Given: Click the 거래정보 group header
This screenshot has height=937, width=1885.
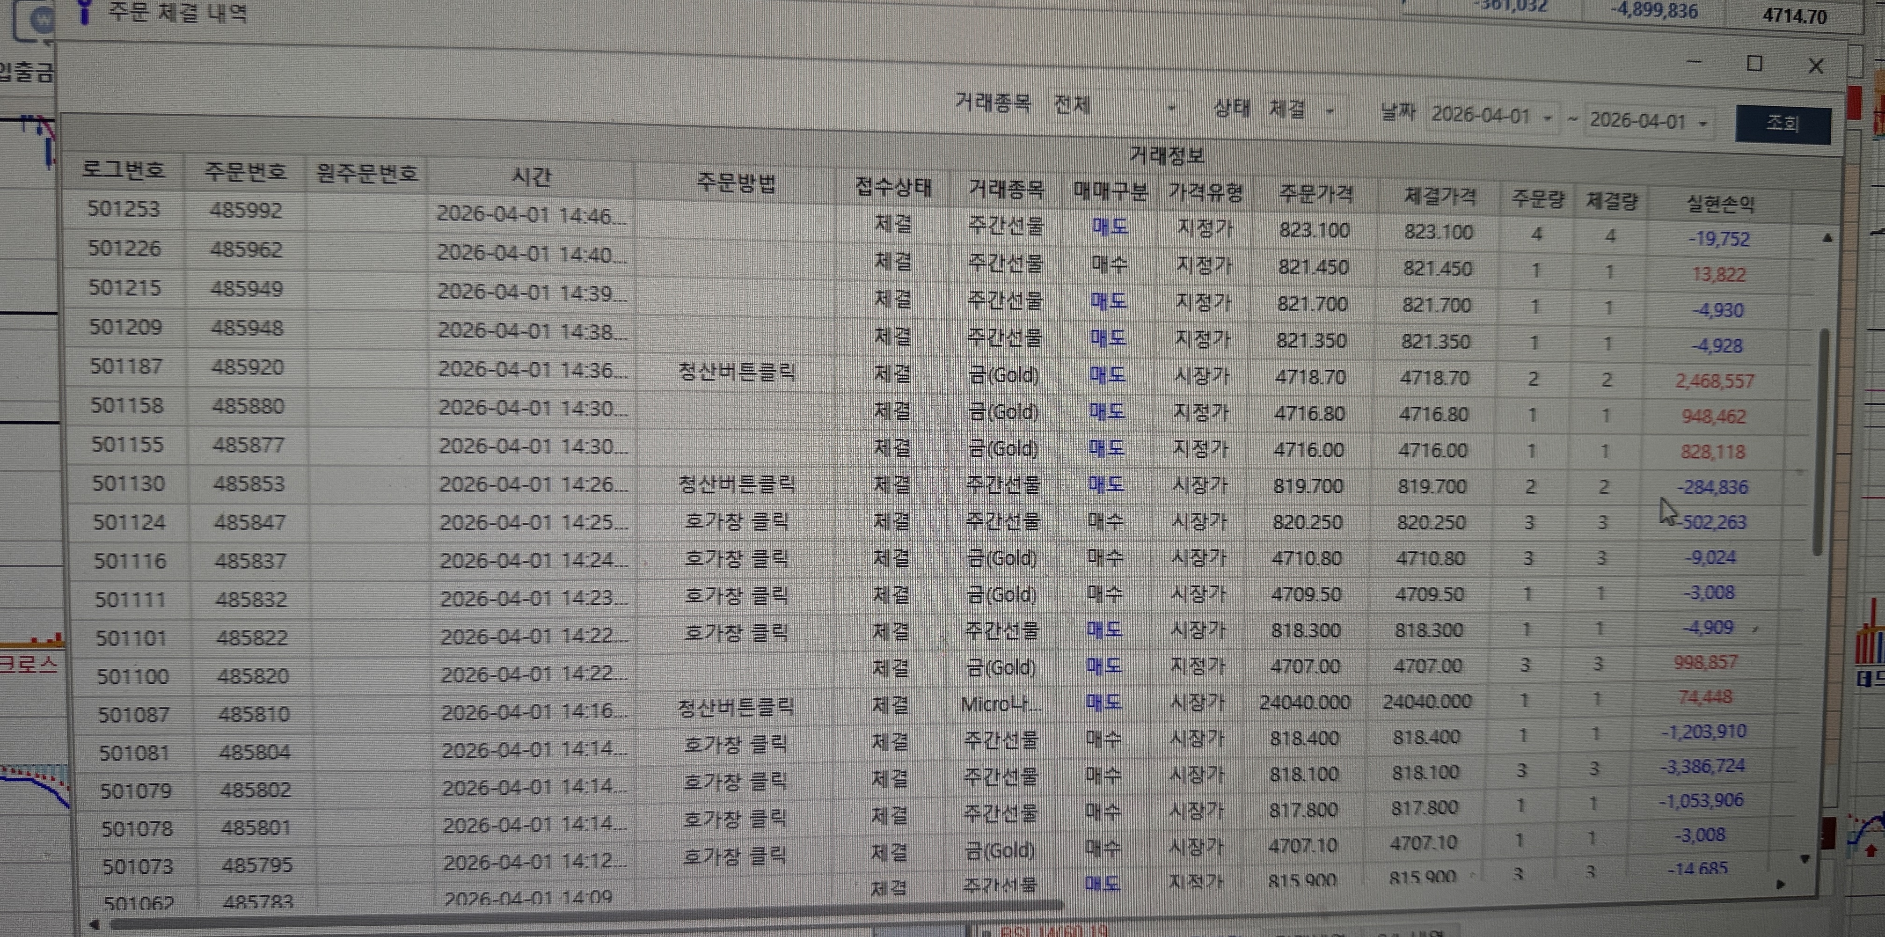Looking at the screenshot, I should 1166,154.
